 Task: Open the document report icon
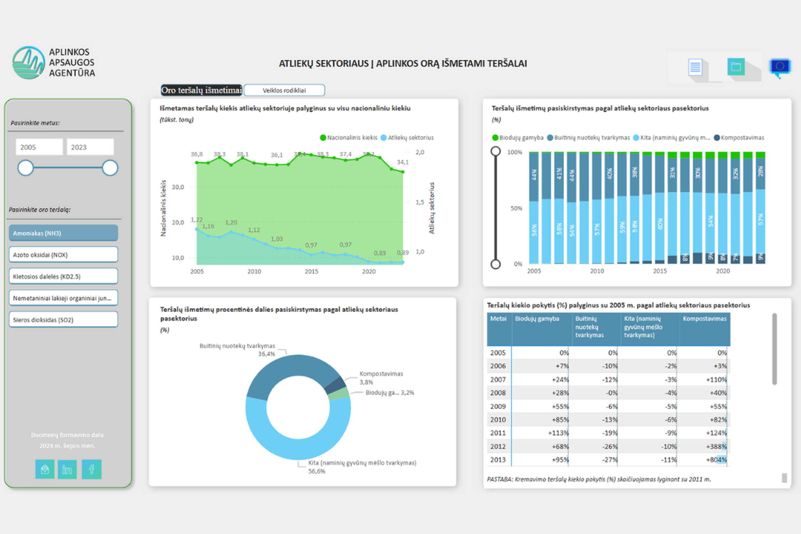[x=695, y=67]
